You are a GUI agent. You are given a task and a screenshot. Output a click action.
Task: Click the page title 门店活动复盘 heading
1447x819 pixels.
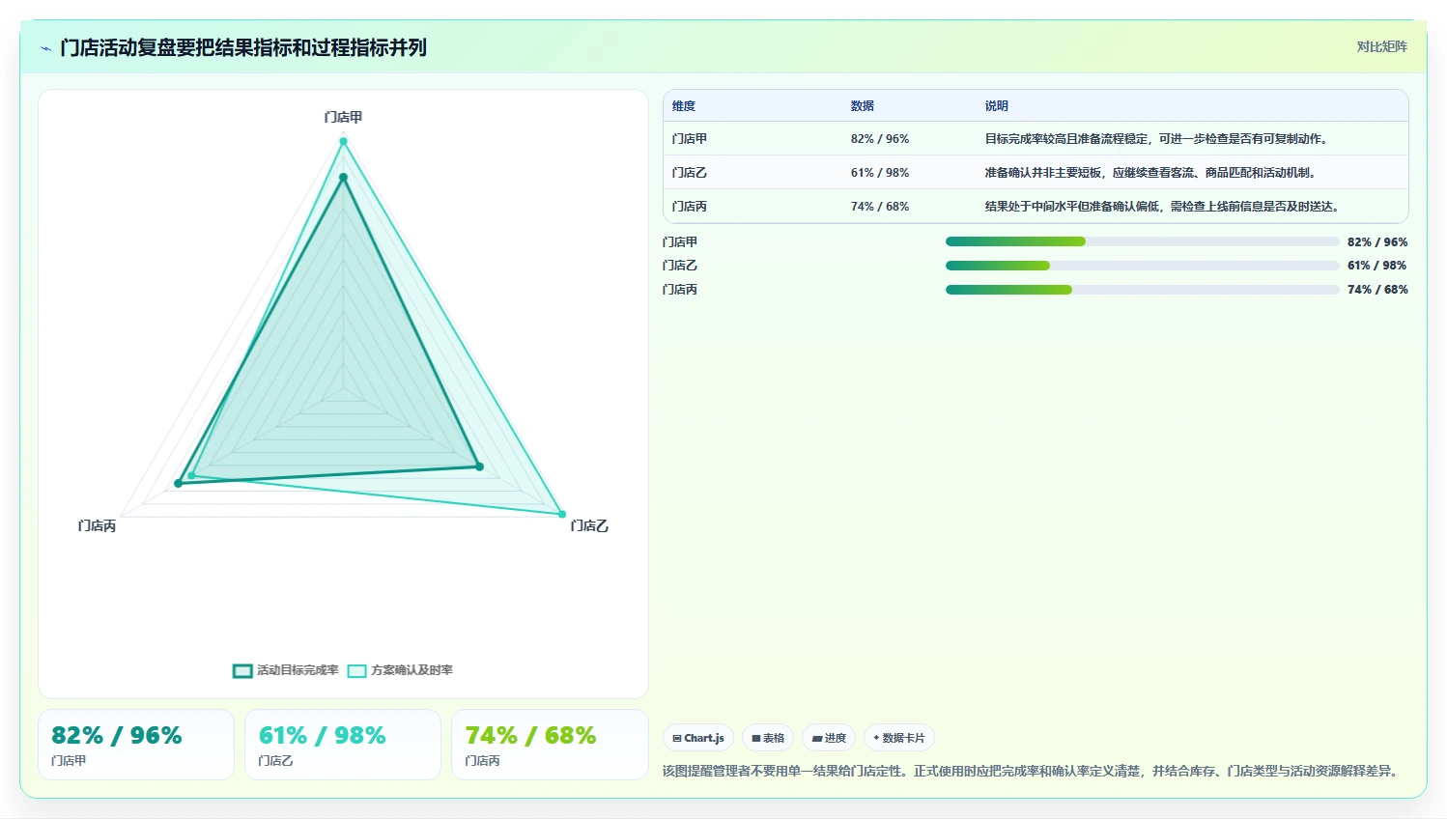click(x=243, y=48)
